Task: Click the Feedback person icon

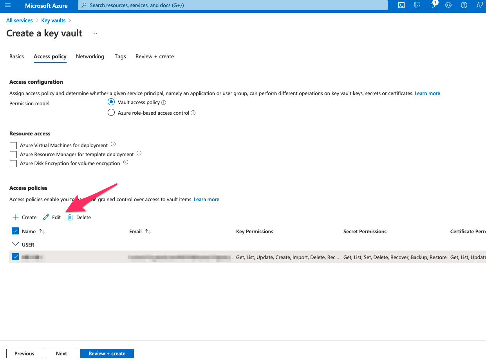Action: coord(479,5)
